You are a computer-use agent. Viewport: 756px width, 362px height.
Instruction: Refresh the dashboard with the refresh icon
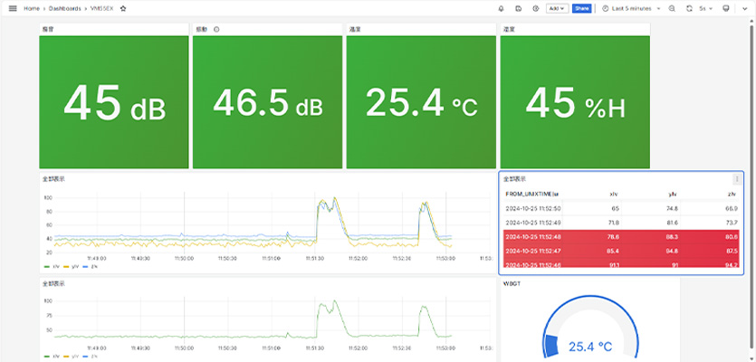click(690, 8)
